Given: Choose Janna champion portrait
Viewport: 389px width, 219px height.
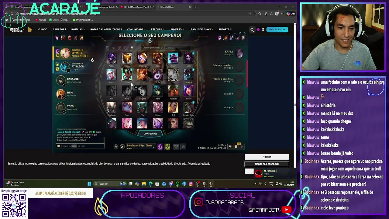Looking at the screenshot, I should click(112, 75).
